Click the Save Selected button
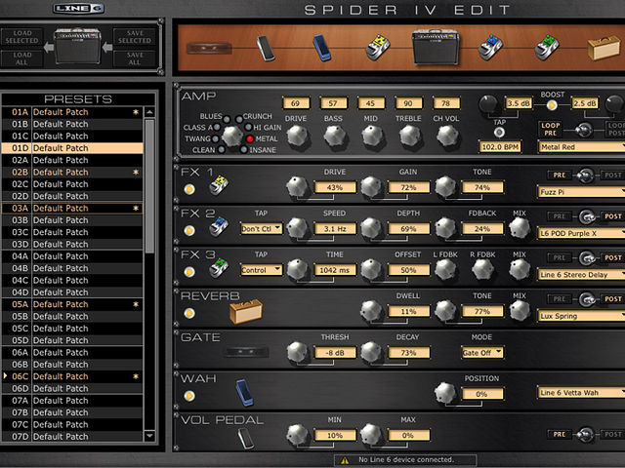 [x=135, y=37]
